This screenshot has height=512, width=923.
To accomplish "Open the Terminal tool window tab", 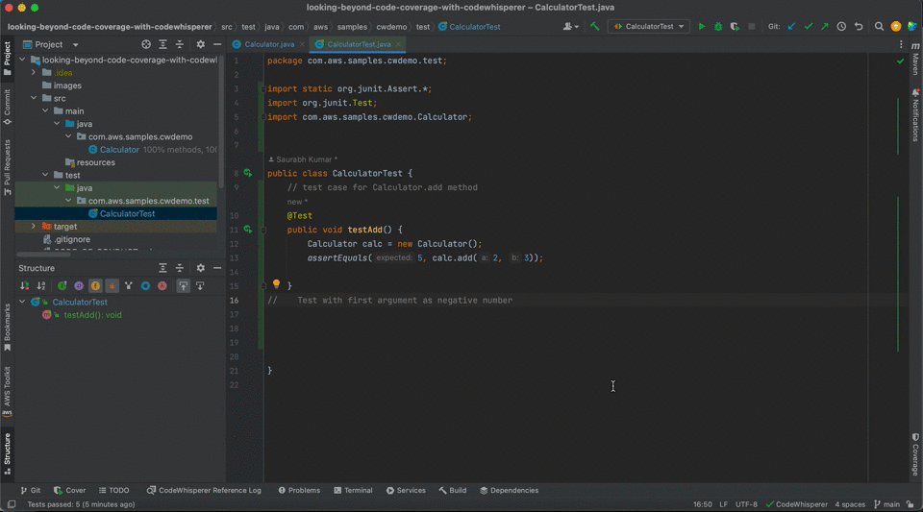I will [353, 490].
